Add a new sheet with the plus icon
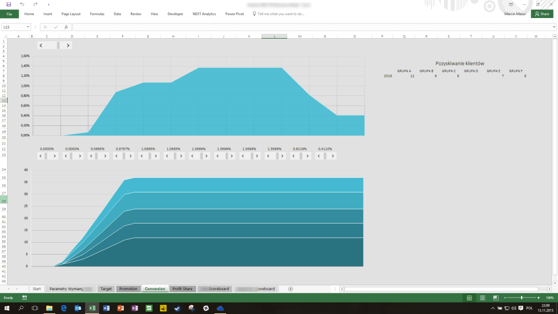 pos(290,289)
